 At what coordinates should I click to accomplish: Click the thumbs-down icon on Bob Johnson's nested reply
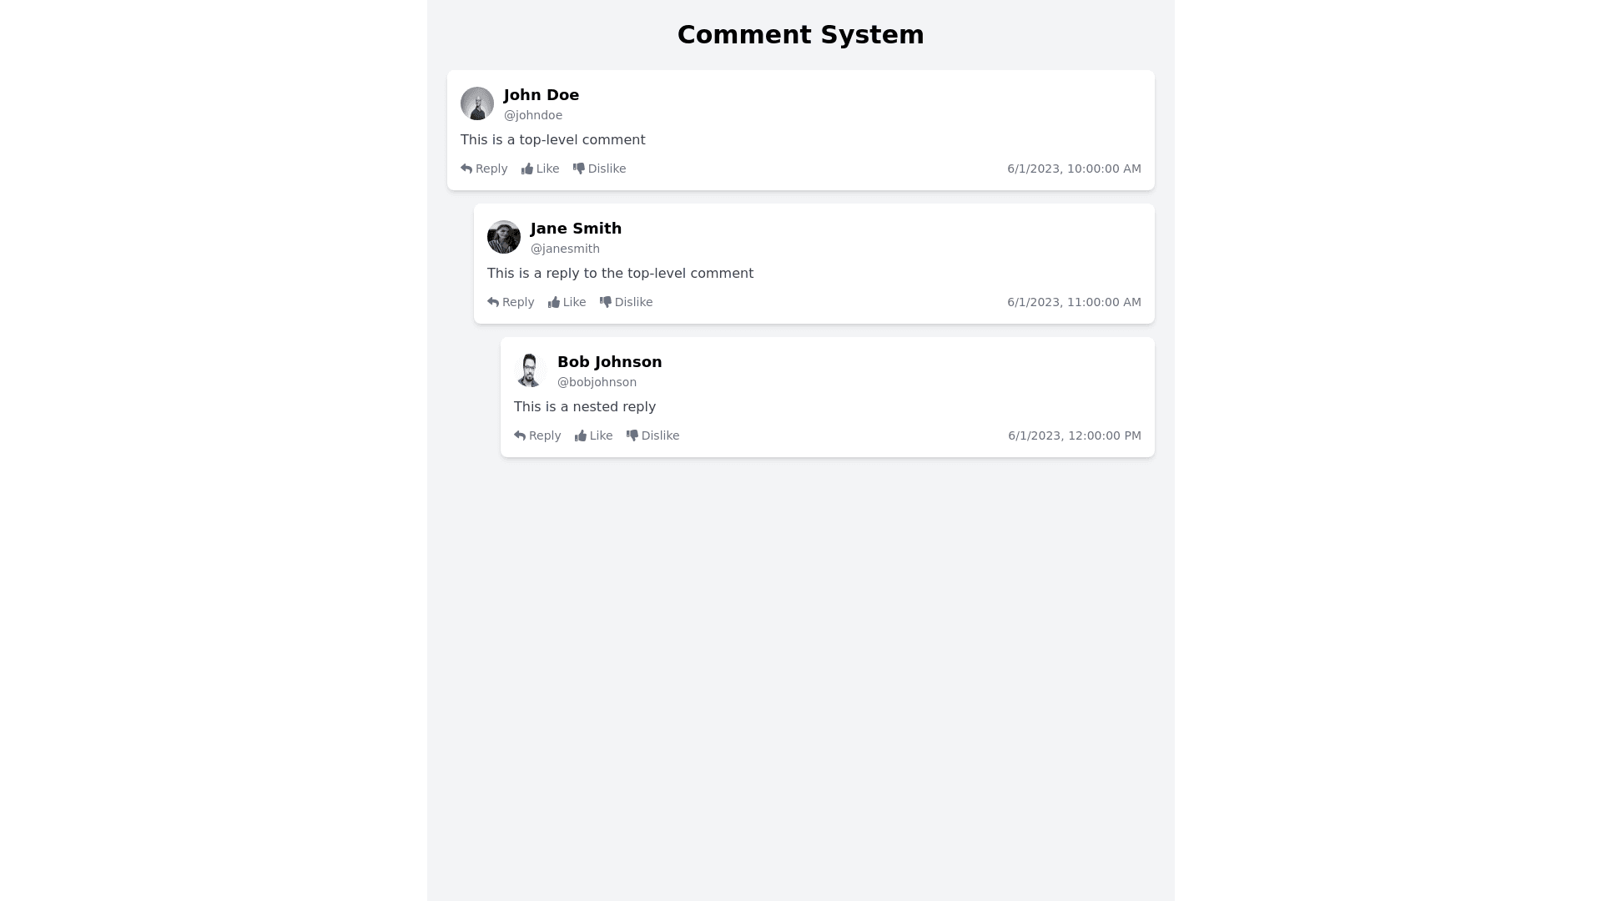[x=632, y=435]
